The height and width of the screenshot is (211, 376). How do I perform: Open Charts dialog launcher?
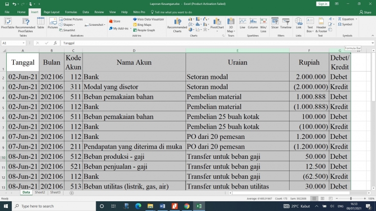[x=223, y=36]
